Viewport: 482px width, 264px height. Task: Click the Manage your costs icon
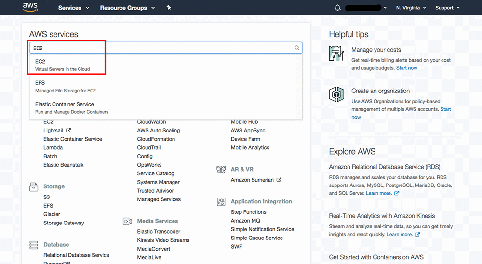336,53
